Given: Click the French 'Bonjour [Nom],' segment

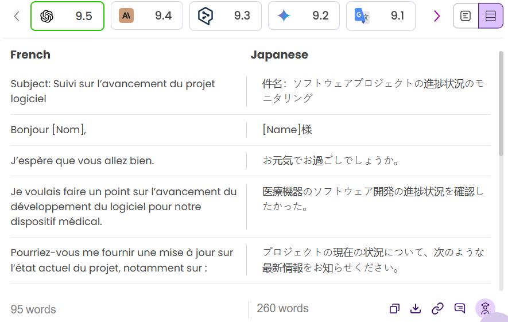Looking at the screenshot, I should 48,130.
